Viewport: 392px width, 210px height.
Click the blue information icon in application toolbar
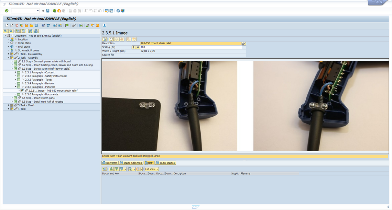[104, 25]
